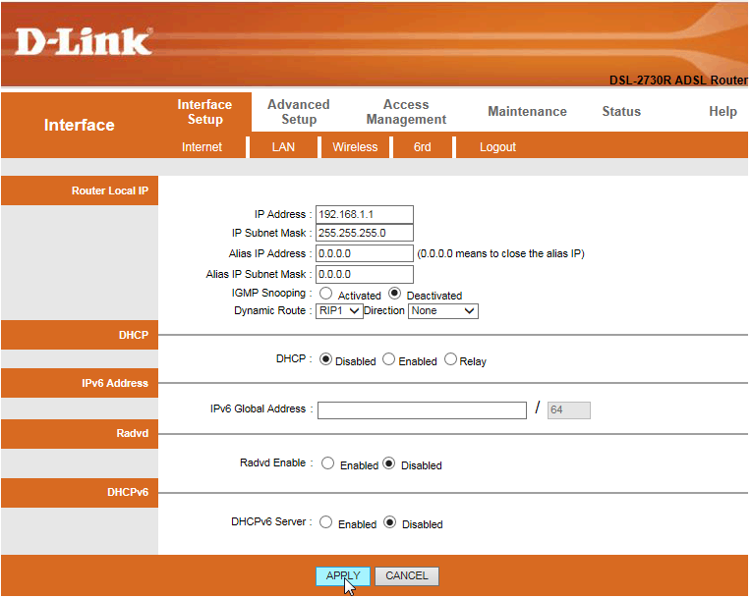Set DHCP to Enabled
This screenshot has height=598, width=752.
[x=389, y=359]
